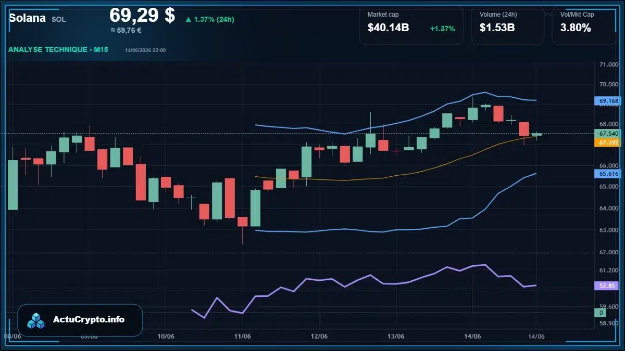The image size is (625, 351).
Task: Click the 61.200 axis label
Action: [609, 270]
